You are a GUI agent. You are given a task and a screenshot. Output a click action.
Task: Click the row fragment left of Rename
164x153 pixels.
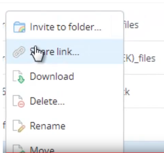(x=4, y=125)
